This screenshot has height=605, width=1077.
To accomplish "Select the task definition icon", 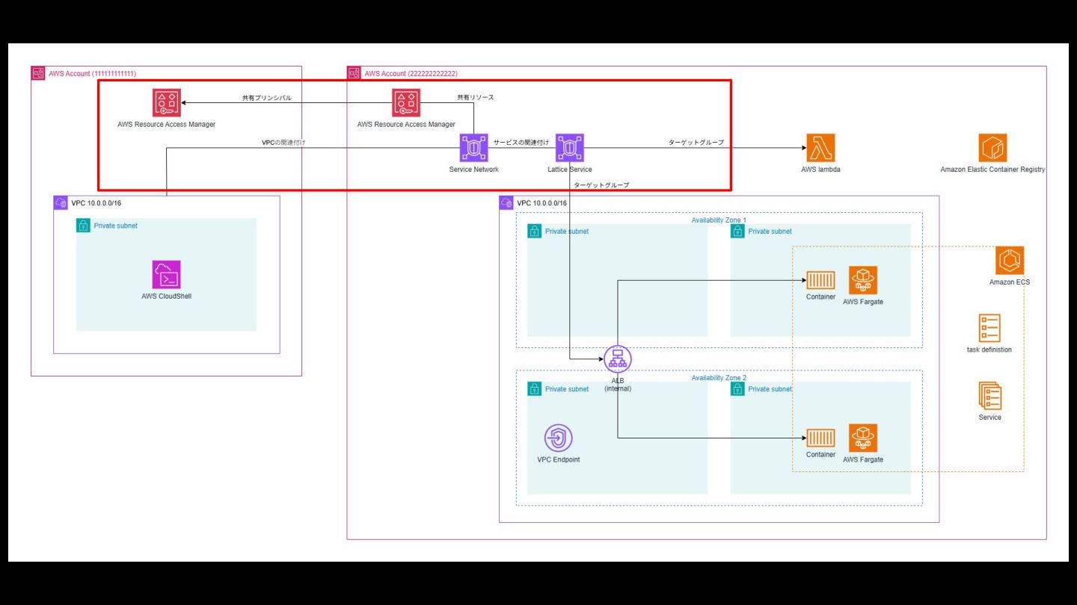I will [x=989, y=328].
